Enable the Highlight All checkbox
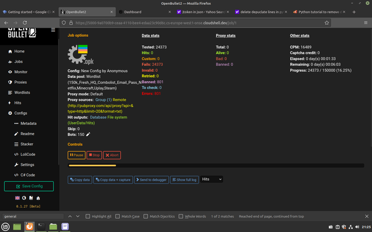372x232 pixels. tap(88, 216)
